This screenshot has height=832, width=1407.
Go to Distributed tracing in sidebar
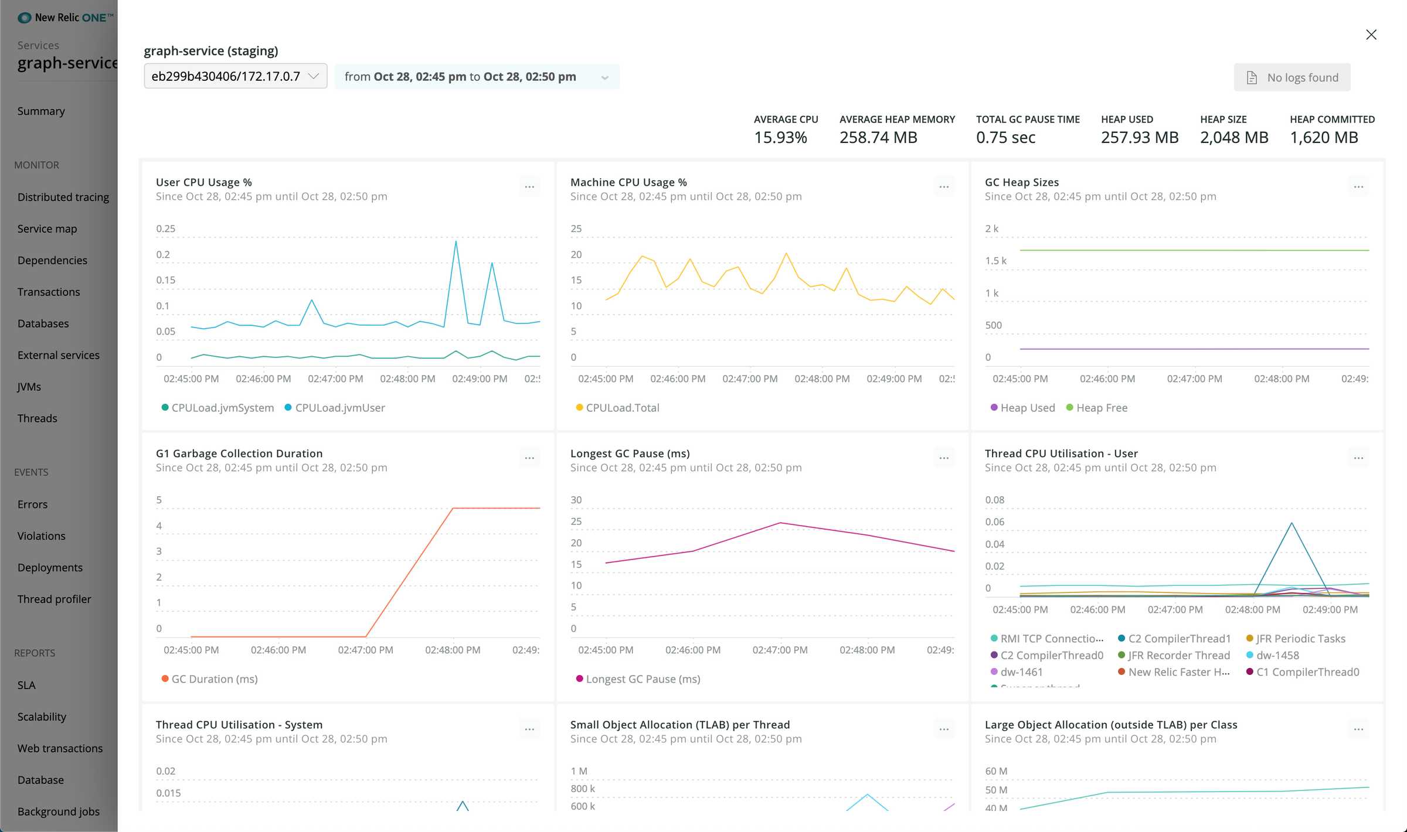pos(63,197)
